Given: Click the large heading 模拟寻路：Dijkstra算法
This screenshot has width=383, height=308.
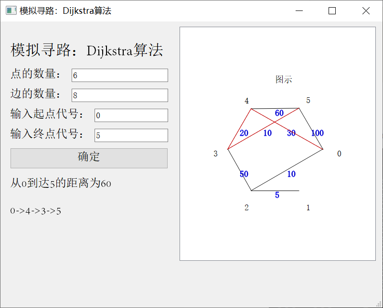Looking at the screenshot, I should point(87,50).
